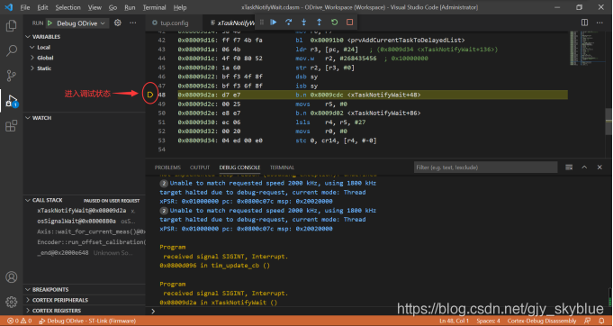The height and width of the screenshot is (326, 613).
Task: Split the editor to the right
Action: [584, 23]
